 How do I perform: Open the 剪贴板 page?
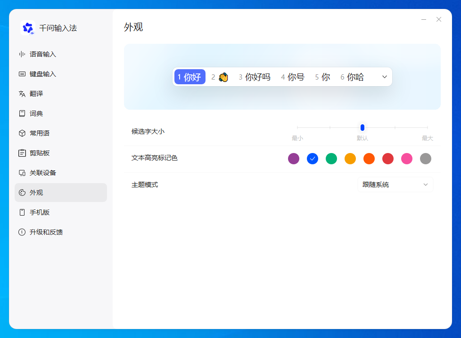(x=61, y=153)
